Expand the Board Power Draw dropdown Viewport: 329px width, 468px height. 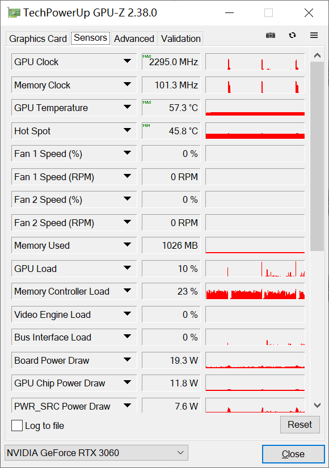pyautogui.click(x=129, y=360)
